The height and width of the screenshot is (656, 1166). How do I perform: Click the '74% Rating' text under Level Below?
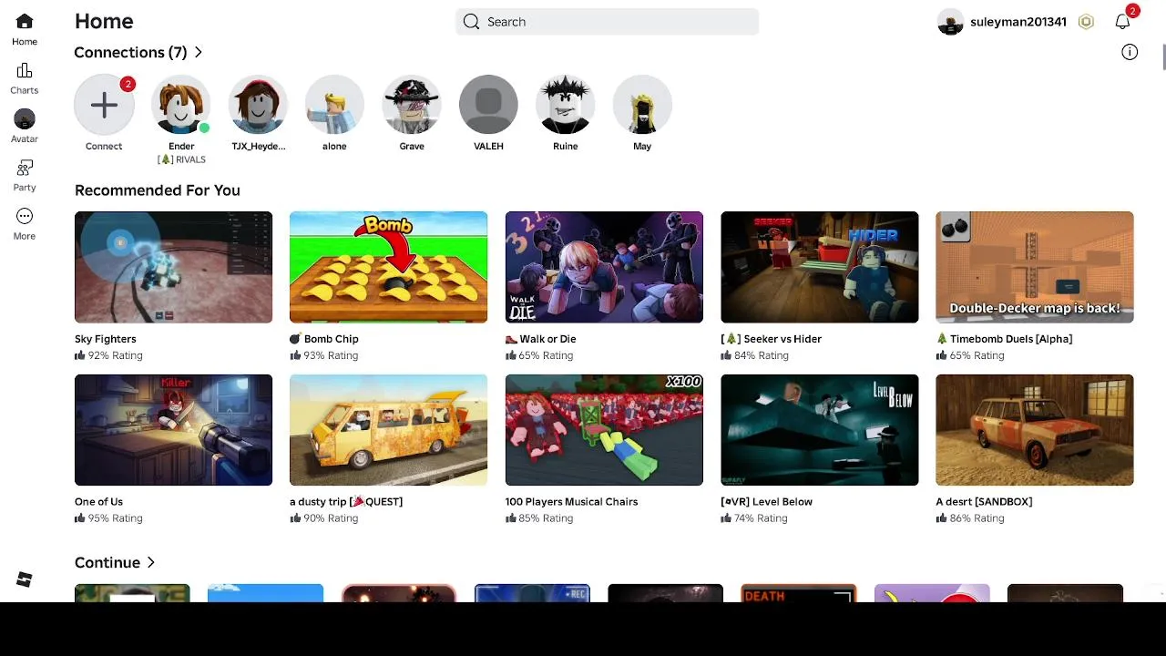click(x=761, y=518)
